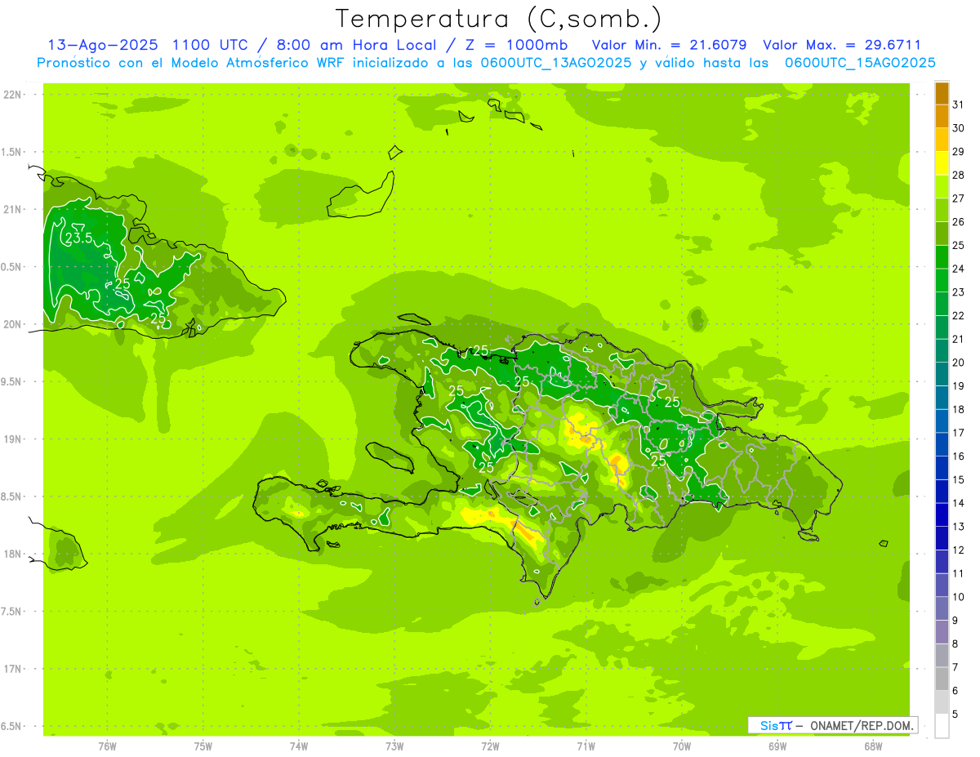Select the gray legend band between 6 and 7

point(942,679)
